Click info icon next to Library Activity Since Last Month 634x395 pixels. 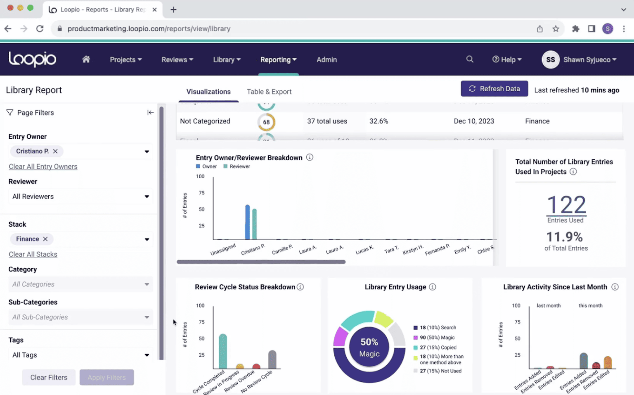[615, 286]
